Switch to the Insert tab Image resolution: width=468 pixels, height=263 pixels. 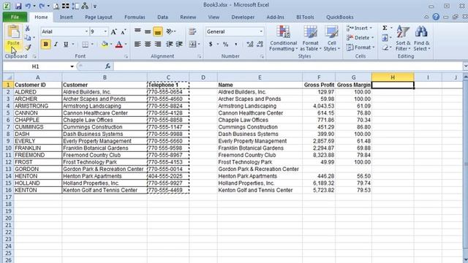coord(66,18)
